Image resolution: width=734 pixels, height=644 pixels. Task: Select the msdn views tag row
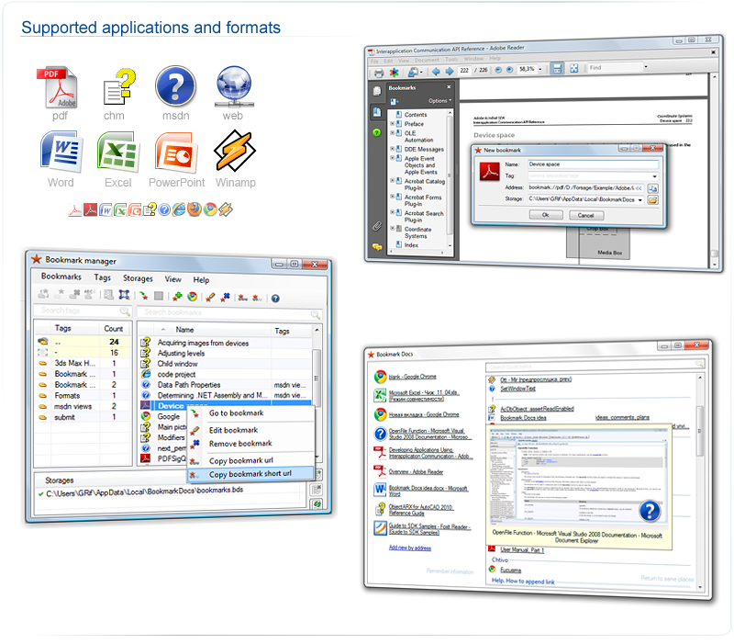(x=82, y=406)
